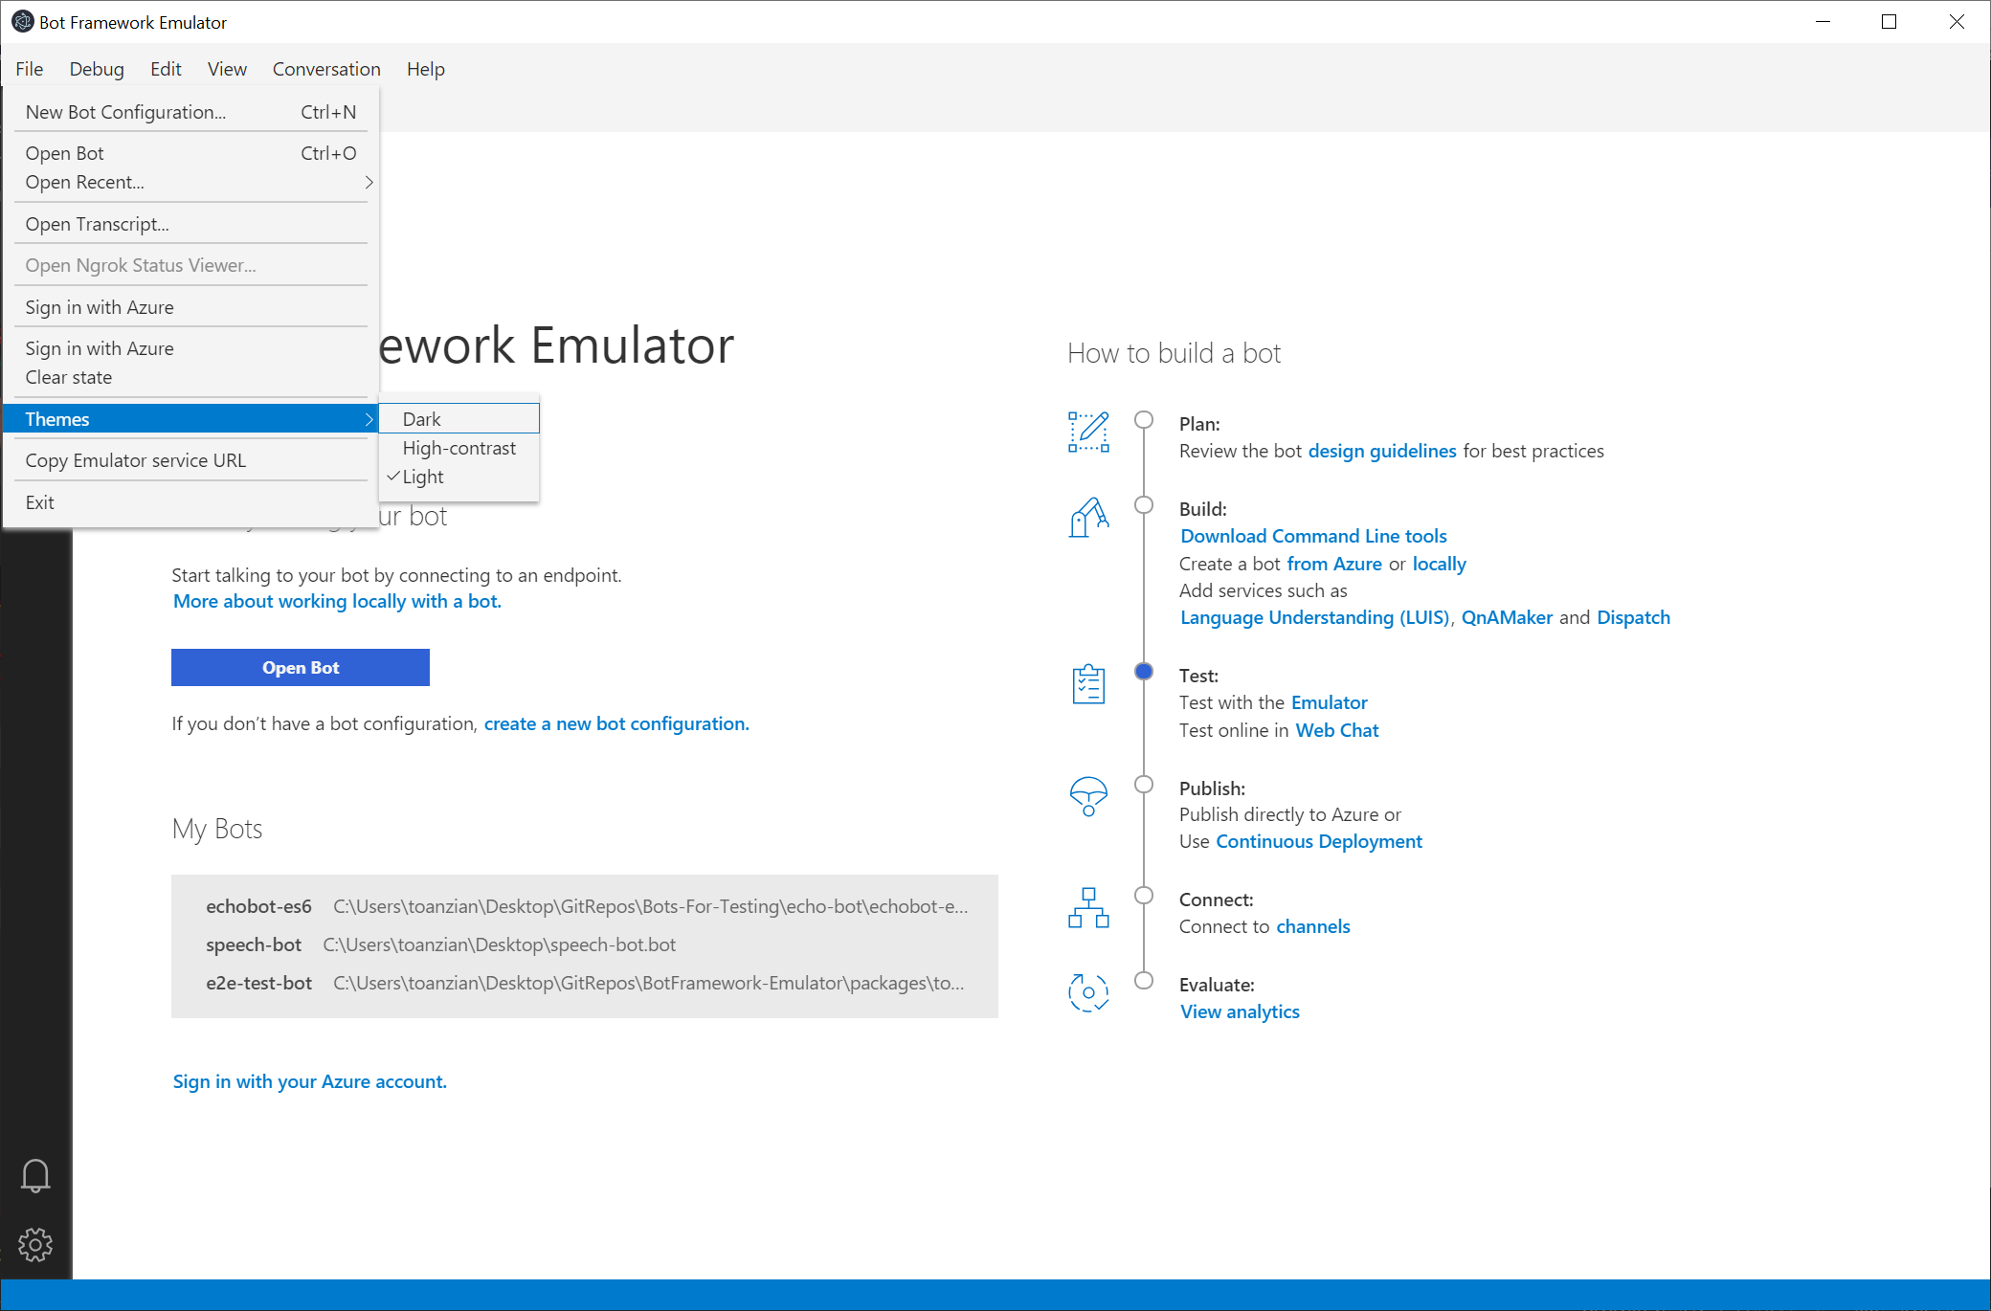Choose Copy Emulator service URL
Image resolution: width=1991 pixels, height=1311 pixels.
[191, 460]
